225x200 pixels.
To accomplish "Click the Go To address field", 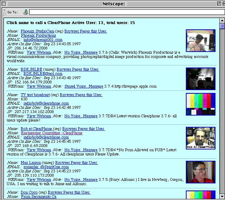I will 127,12.
